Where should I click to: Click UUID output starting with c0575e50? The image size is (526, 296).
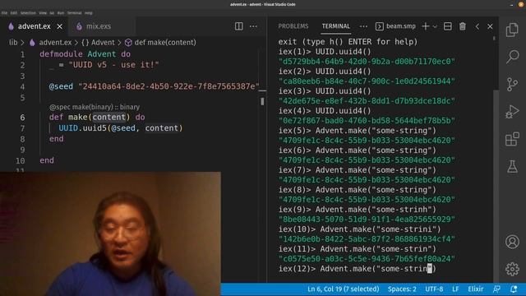(367, 259)
